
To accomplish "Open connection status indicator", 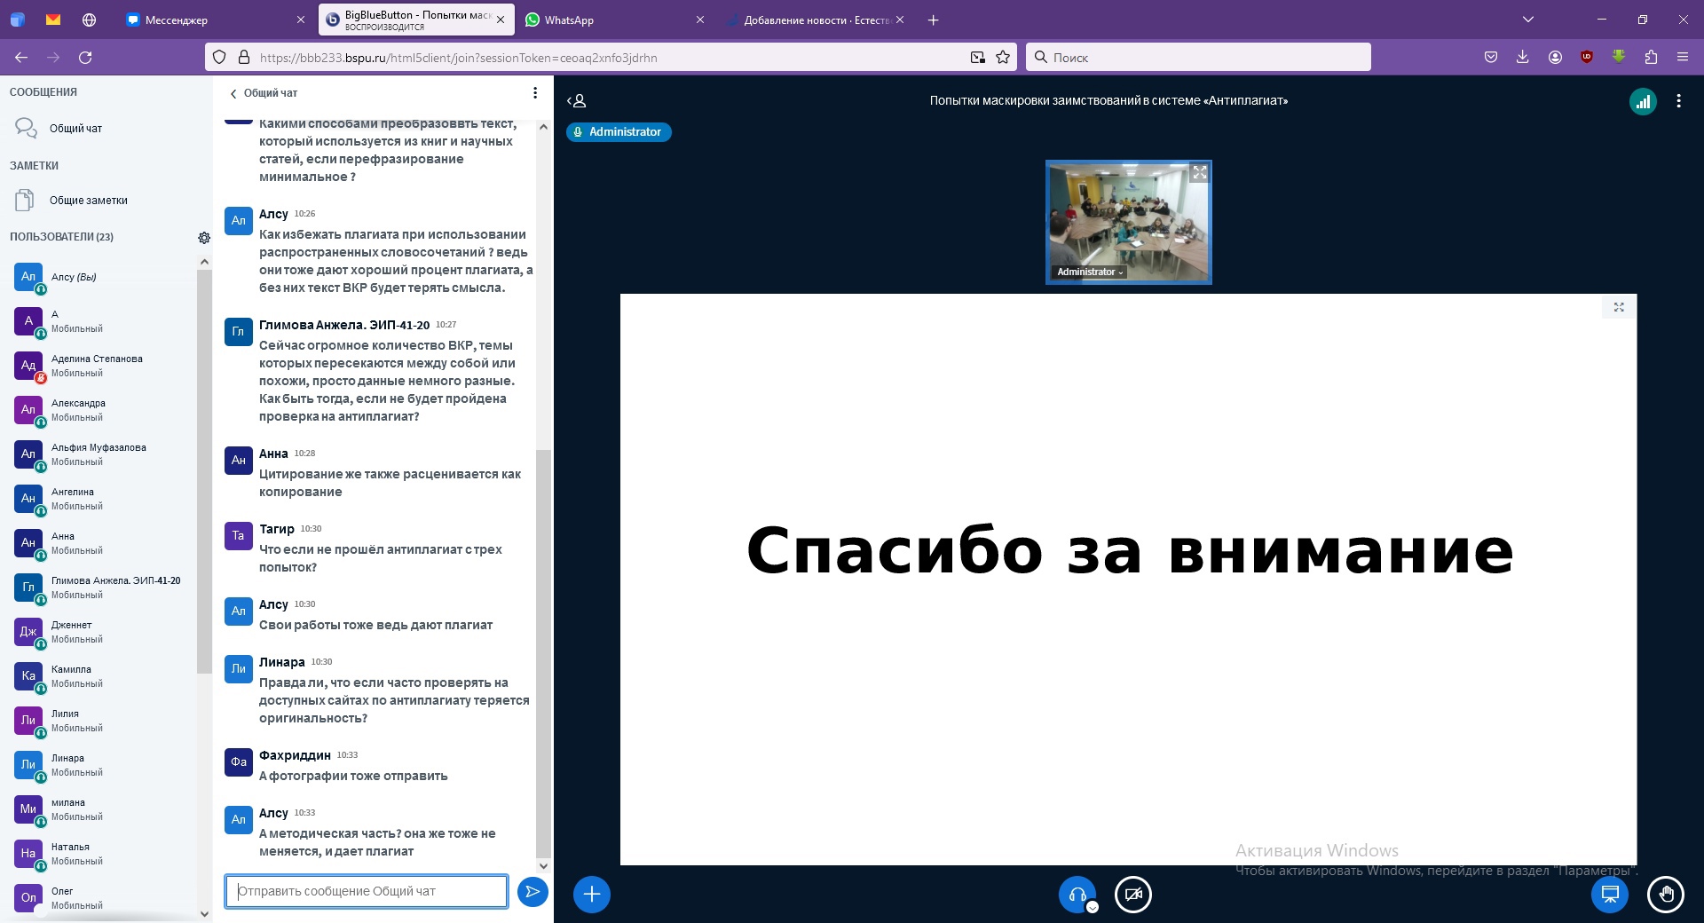I will pos(1643,102).
